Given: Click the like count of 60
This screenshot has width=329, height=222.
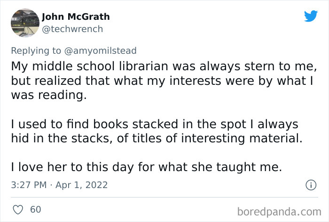Looking at the screenshot, I should click(35, 209).
